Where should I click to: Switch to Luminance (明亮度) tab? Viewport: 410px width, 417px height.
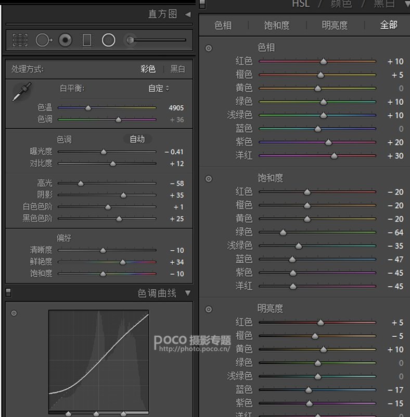(x=335, y=26)
